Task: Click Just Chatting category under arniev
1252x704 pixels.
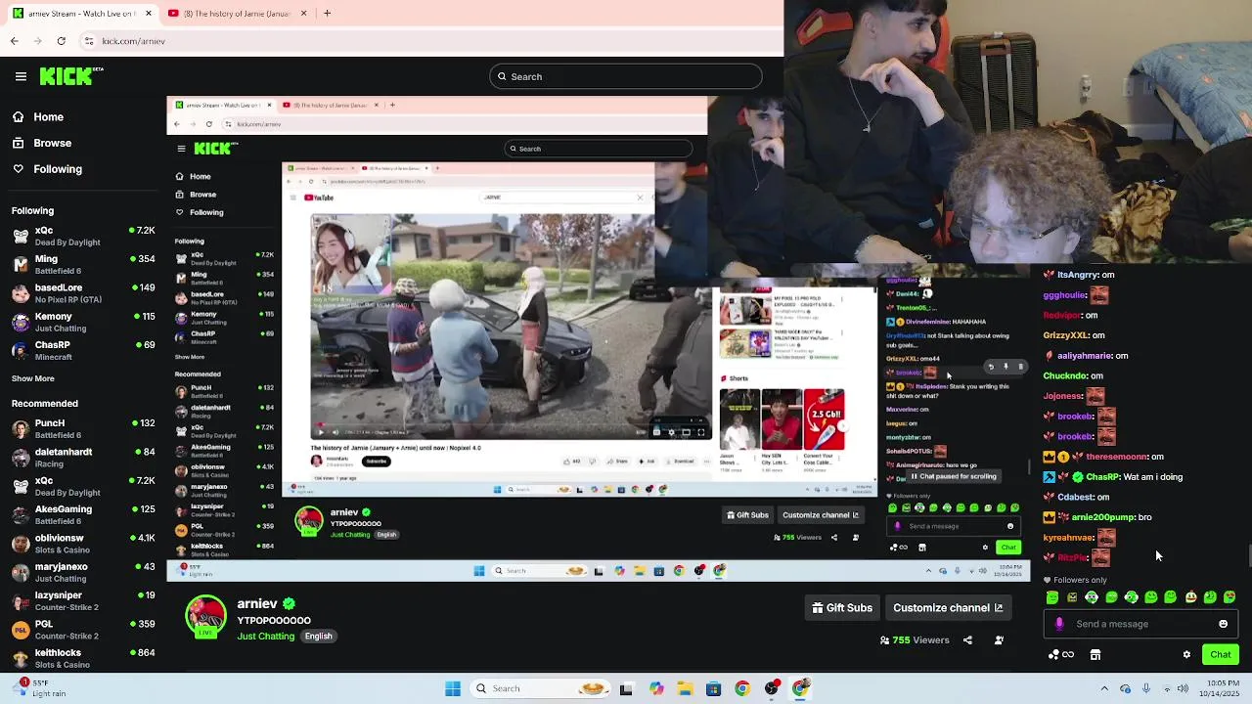Action: tap(265, 637)
